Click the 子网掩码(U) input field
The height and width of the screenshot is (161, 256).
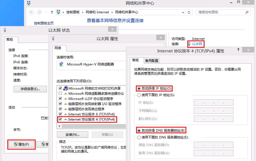tap(214, 111)
